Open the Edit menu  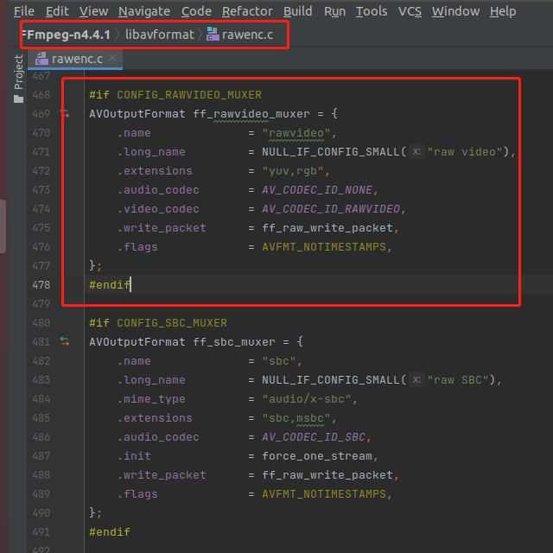click(x=57, y=11)
